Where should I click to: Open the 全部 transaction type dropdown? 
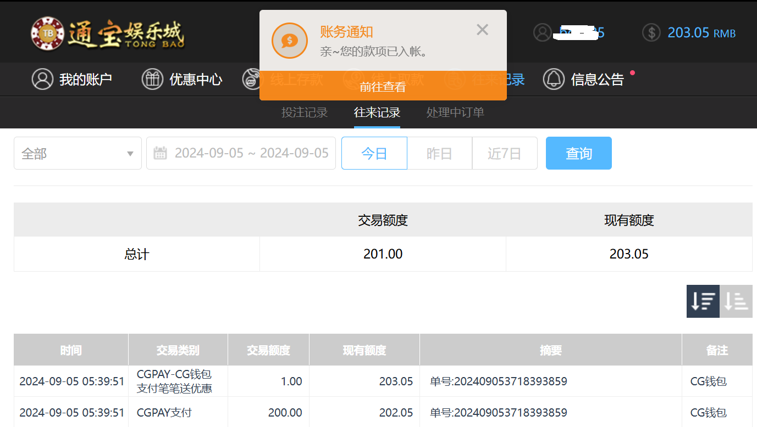point(78,153)
